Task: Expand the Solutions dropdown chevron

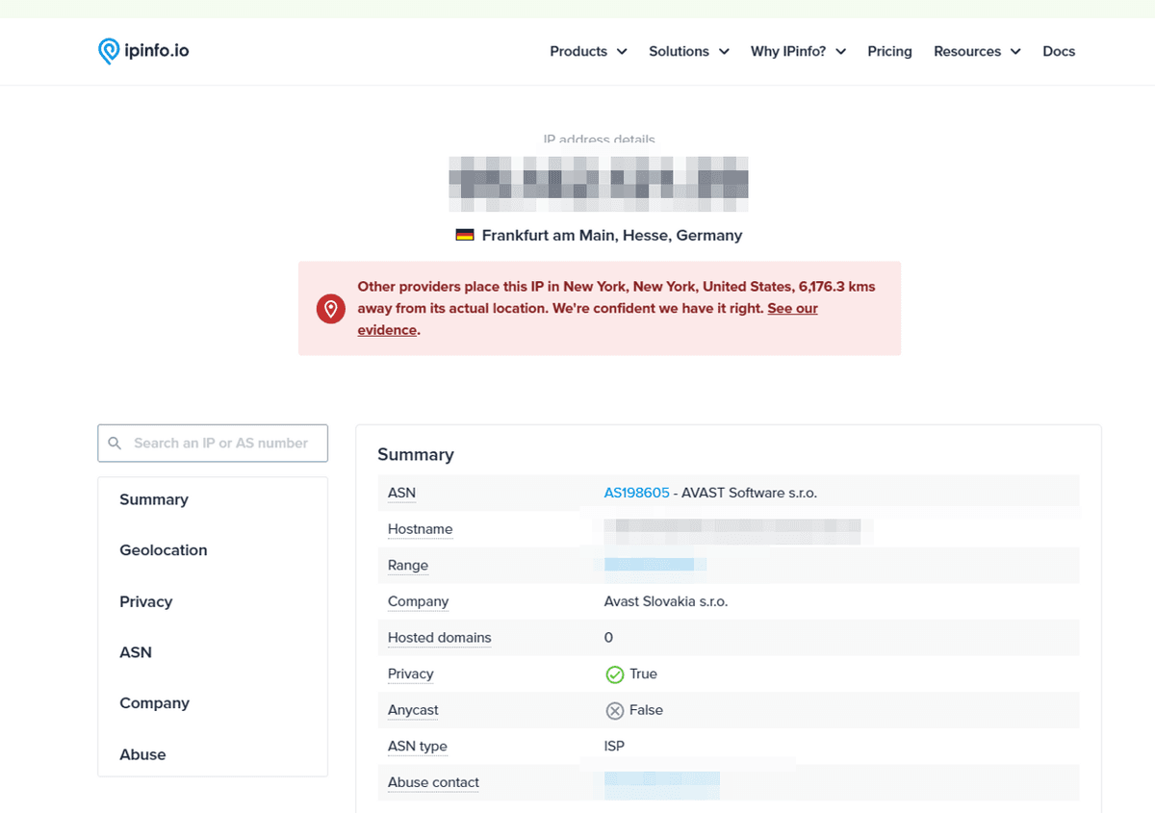Action: (x=724, y=52)
